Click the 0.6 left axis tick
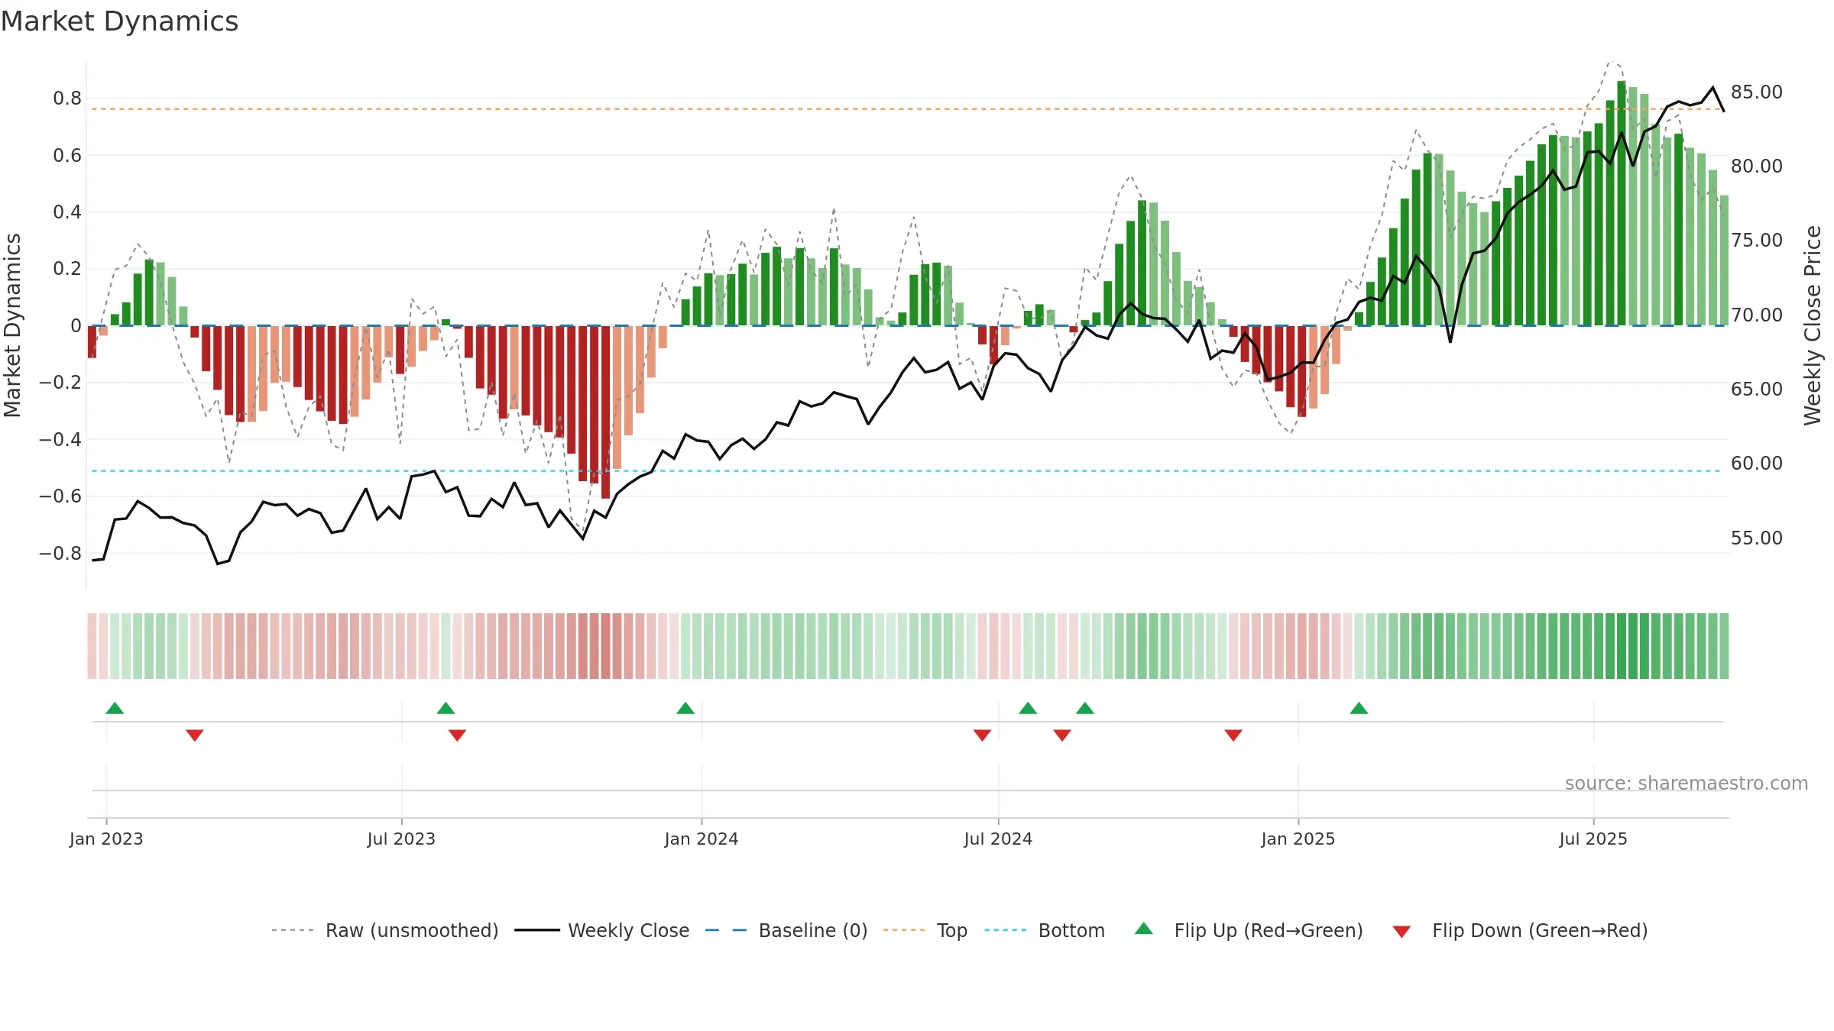The image size is (1834, 1031). (67, 156)
